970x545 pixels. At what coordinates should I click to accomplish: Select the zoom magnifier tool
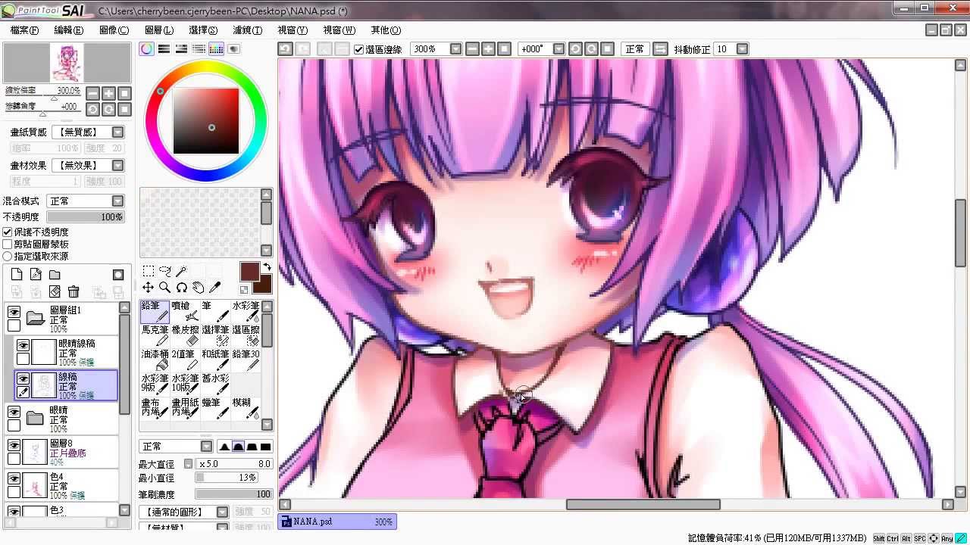tap(164, 288)
